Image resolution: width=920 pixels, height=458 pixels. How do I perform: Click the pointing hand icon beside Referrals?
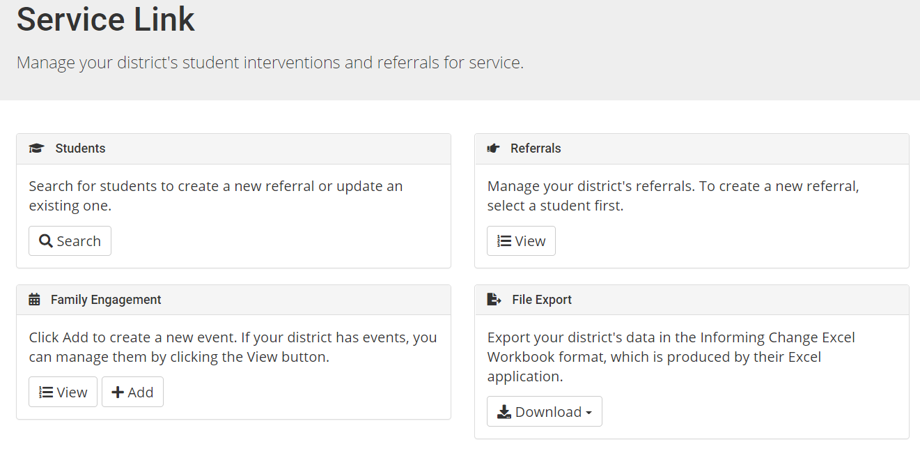tap(494, 148)
